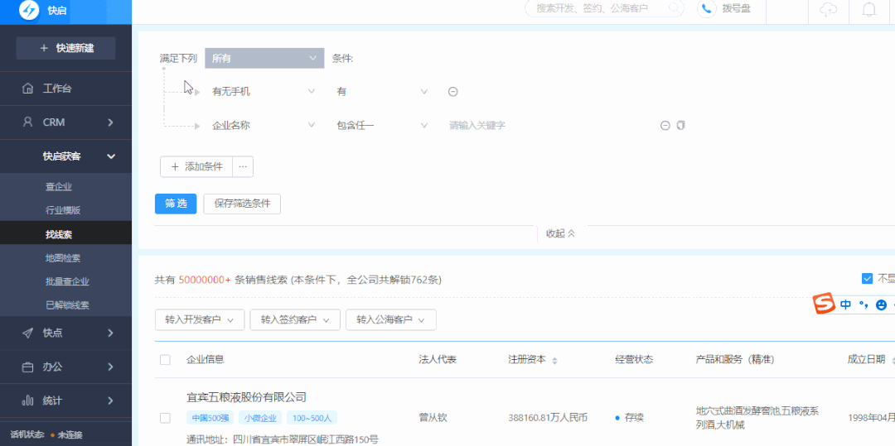This screenshot has width=895, height=446.
Task: Click the 保存筛选条件 button
Action: pos(242,204)
